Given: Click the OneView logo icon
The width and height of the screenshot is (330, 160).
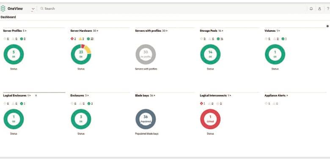Looking at the screenshot, I should [3, 8].
